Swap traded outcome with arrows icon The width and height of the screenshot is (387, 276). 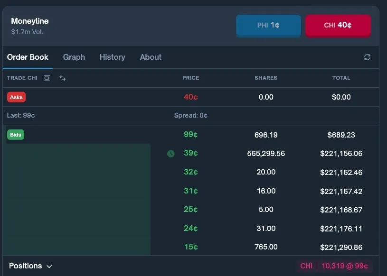[x=63, y=78]
